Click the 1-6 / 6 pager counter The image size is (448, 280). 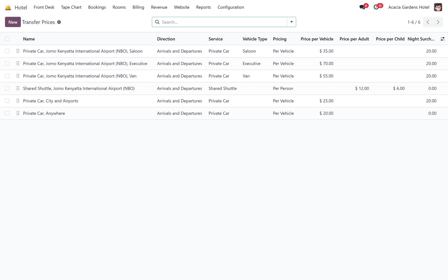click(414, 22)
